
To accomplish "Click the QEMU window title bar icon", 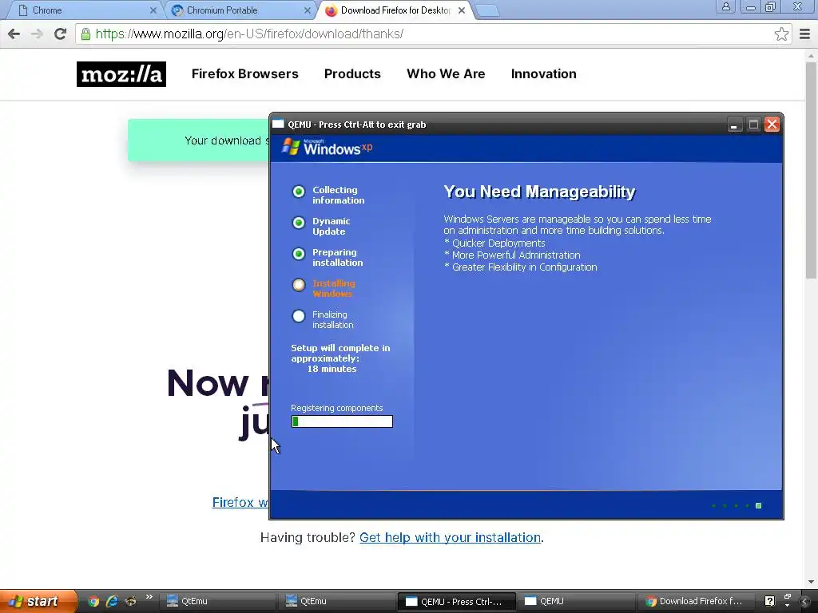I will (x=278, y=124).
